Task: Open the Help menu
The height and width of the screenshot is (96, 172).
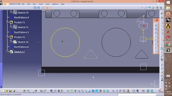Action: tap(62, 4)
